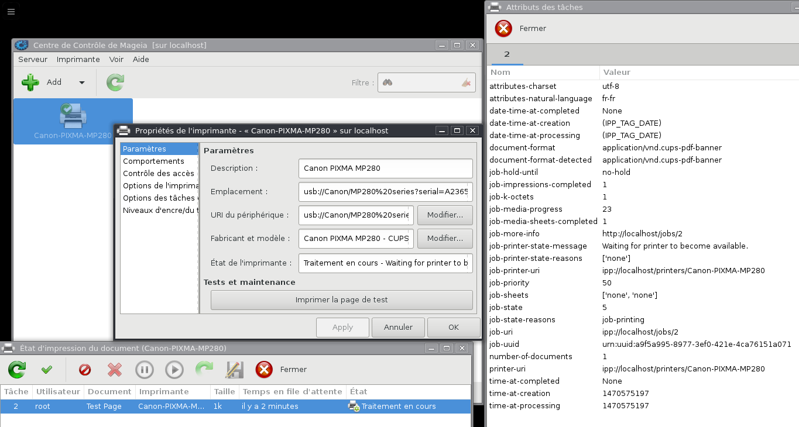Screen dimensions: 799x427
Task: Select tab 2 in Attributs des tâches
Action: (507, 54)
